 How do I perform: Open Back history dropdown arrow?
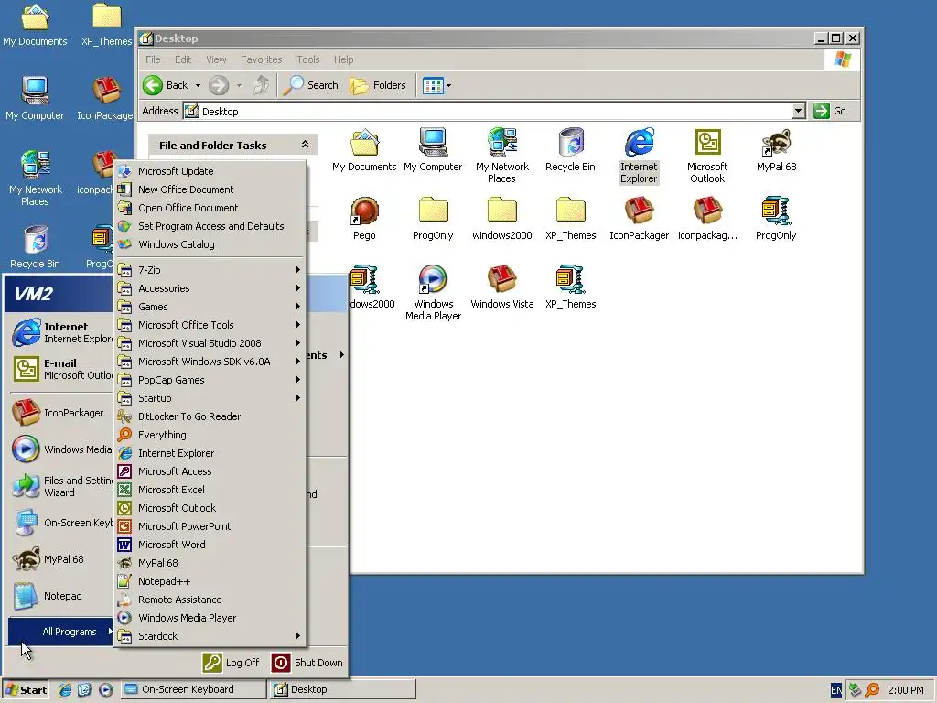198,85
